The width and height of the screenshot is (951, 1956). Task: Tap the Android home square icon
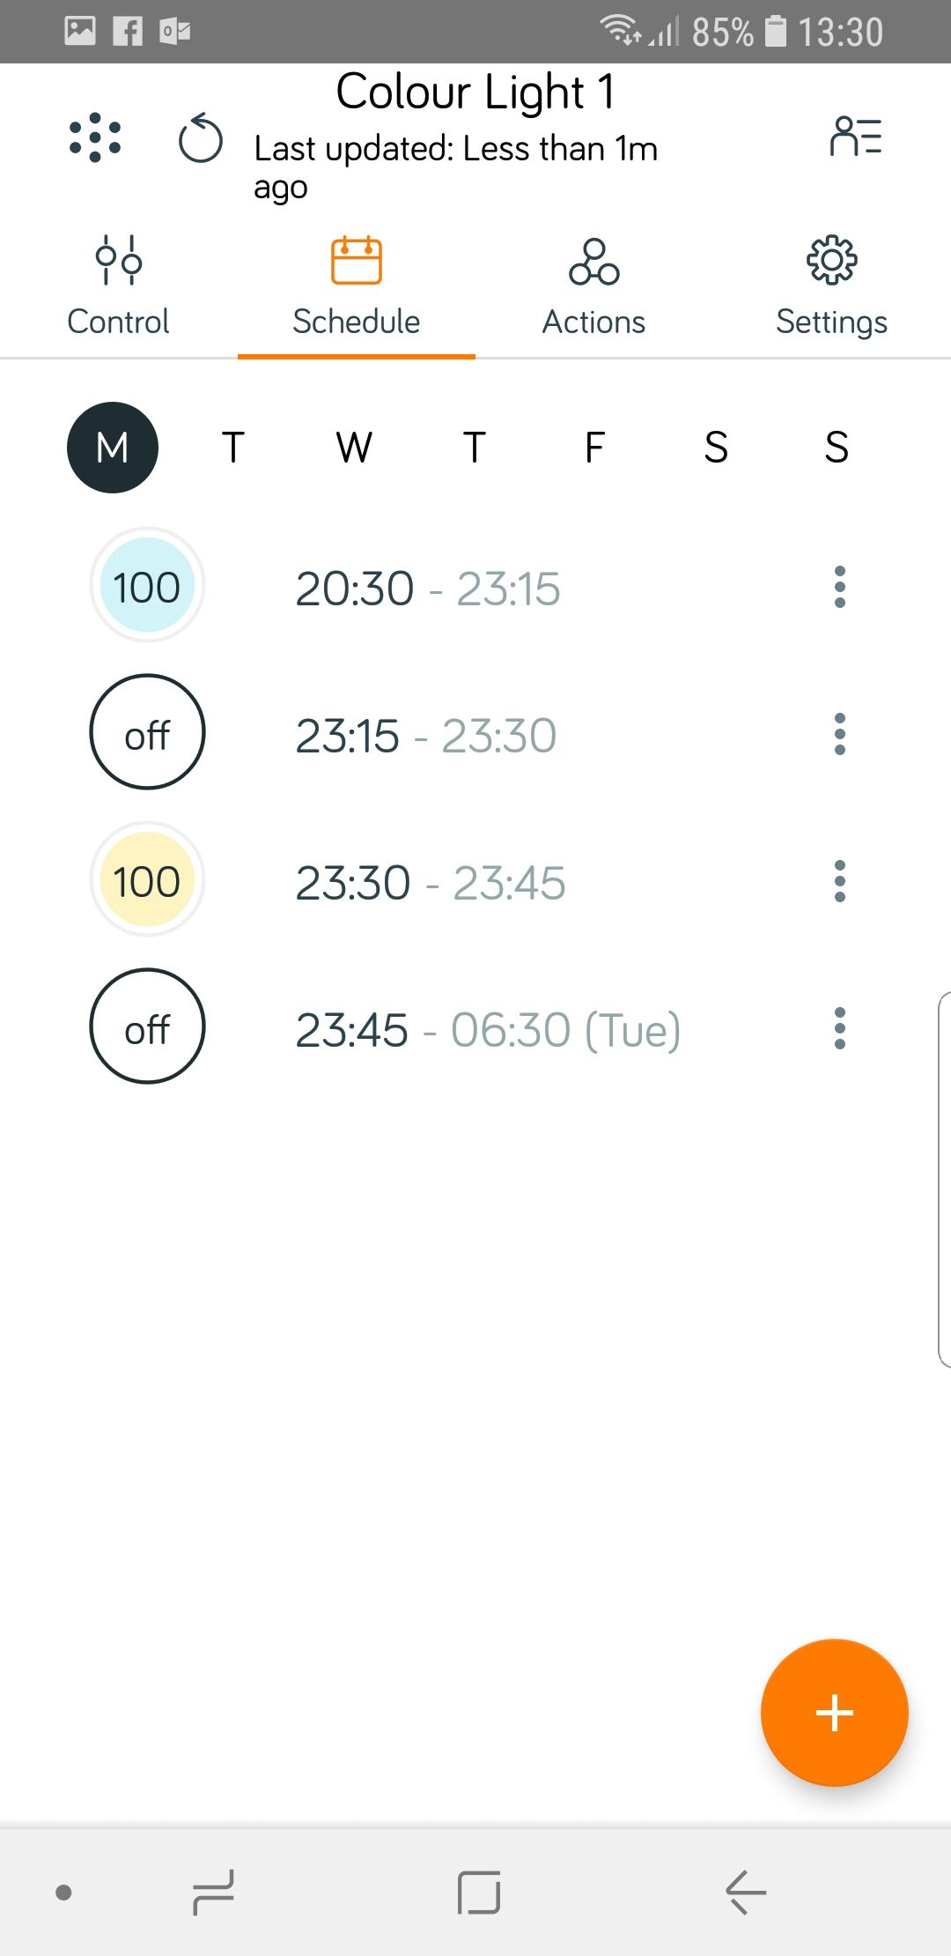click(479, 1892)
